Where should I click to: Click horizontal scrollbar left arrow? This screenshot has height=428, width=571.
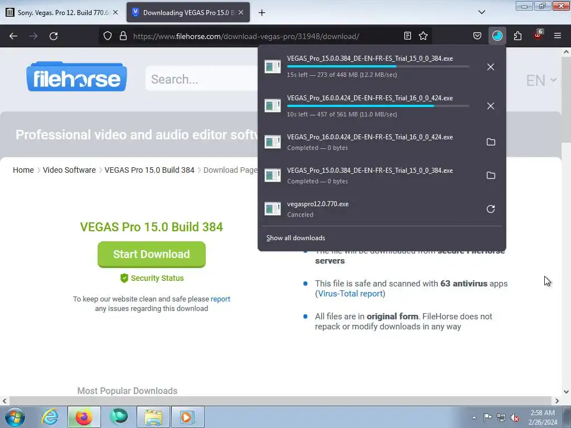[4, 401]
